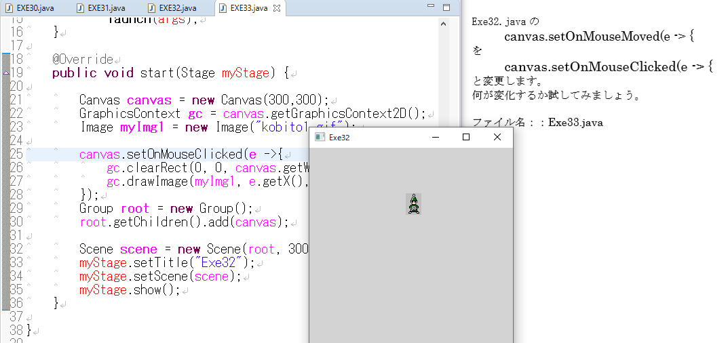This screenshot has width=726, height=343.
Task: Click the @Override annotation text
Action: pos(82,60)
